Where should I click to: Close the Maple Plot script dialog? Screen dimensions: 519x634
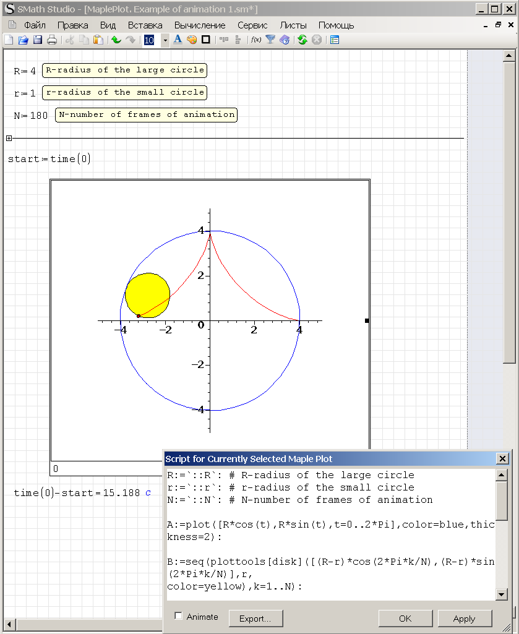[x=503, y=459]
